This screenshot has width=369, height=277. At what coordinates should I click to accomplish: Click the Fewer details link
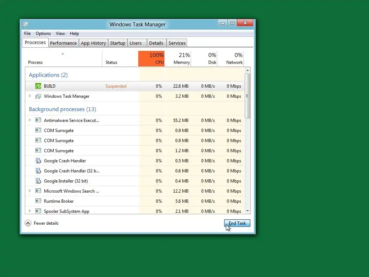pyautogui.click(x=46, y=223)
